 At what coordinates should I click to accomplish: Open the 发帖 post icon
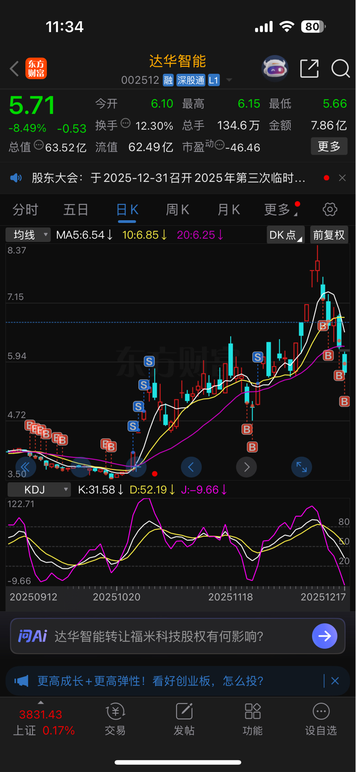pyautogui.click(x=184, y=720)
